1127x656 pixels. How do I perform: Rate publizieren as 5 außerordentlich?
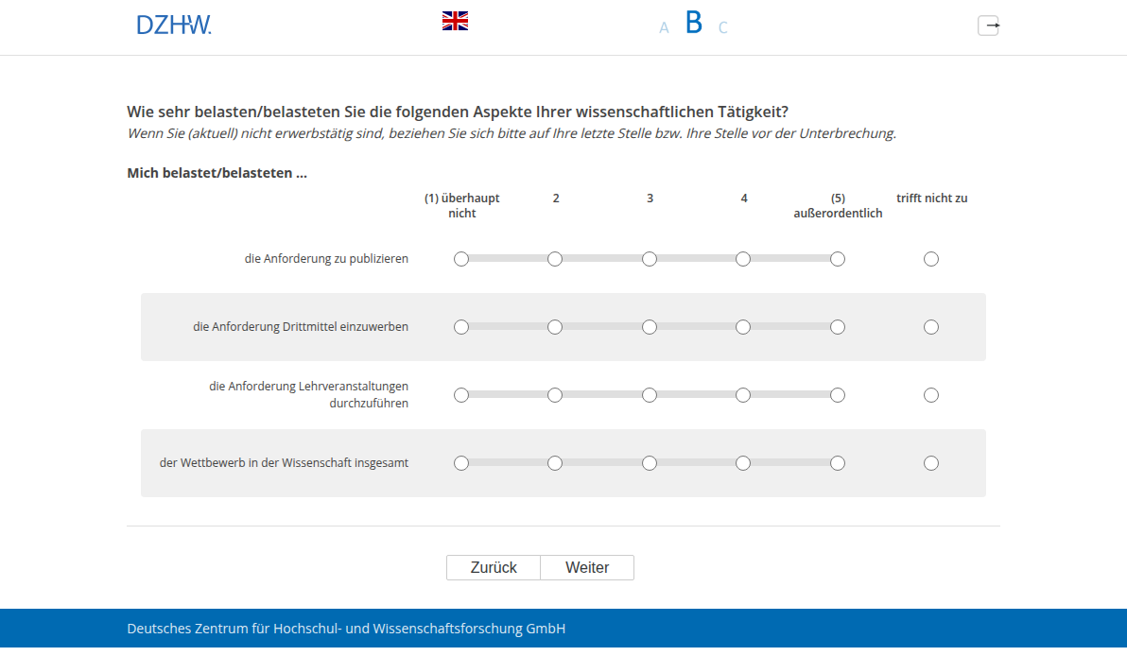[x=838, y=259]
